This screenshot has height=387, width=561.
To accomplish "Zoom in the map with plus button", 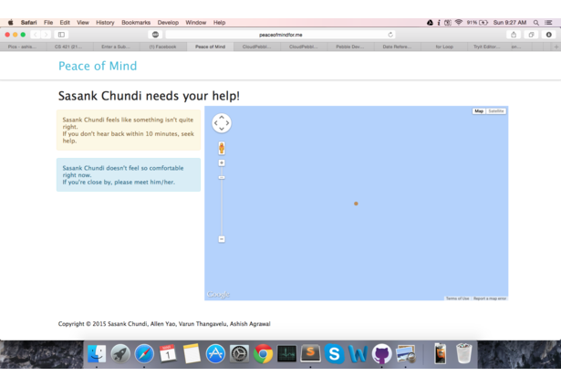I will 222,162.
